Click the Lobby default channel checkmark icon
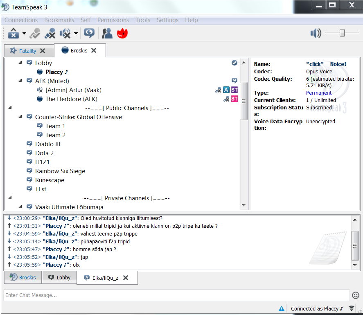The width and height of the screenshot is (363, 315). 234,63
